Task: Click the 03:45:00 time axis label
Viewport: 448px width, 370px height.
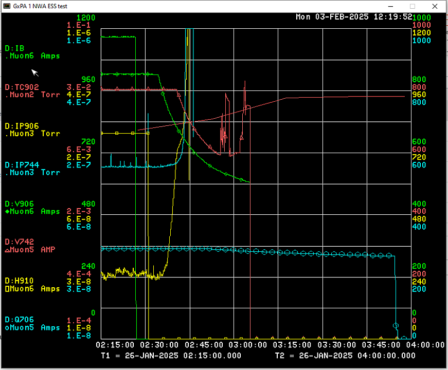Action: (381, 345)
